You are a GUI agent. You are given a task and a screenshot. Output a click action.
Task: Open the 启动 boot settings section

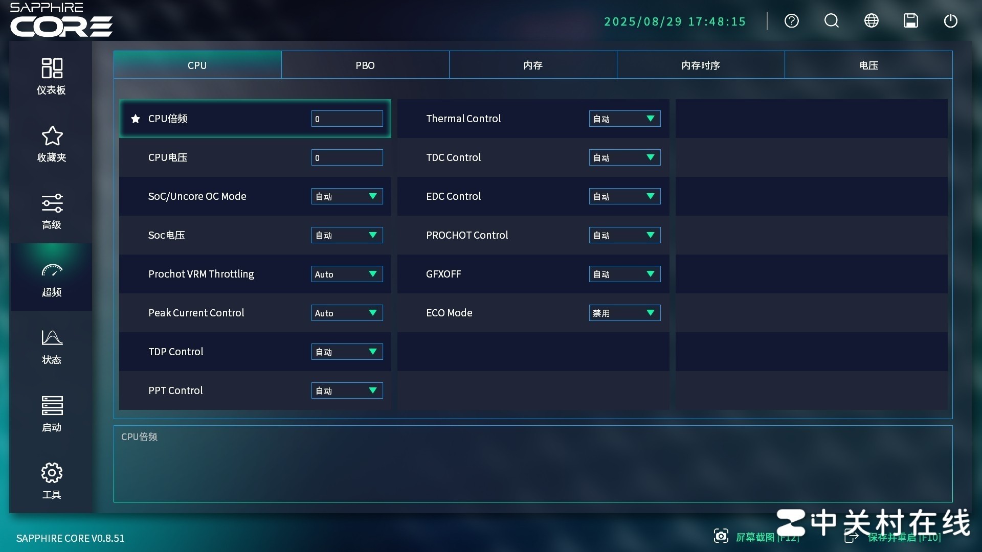pyautogui.click(x=51, y=414)
